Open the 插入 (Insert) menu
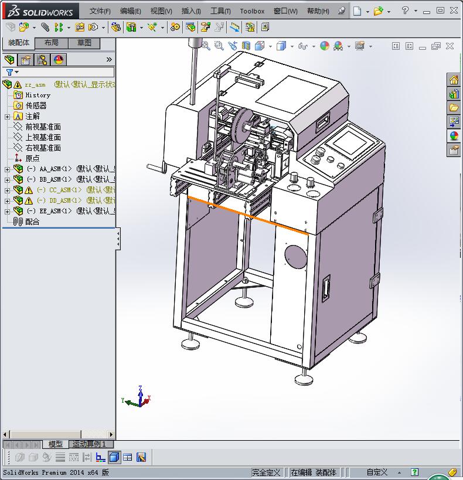The width and height of the screenshot is (463, 480). click(x=191, y=11)
